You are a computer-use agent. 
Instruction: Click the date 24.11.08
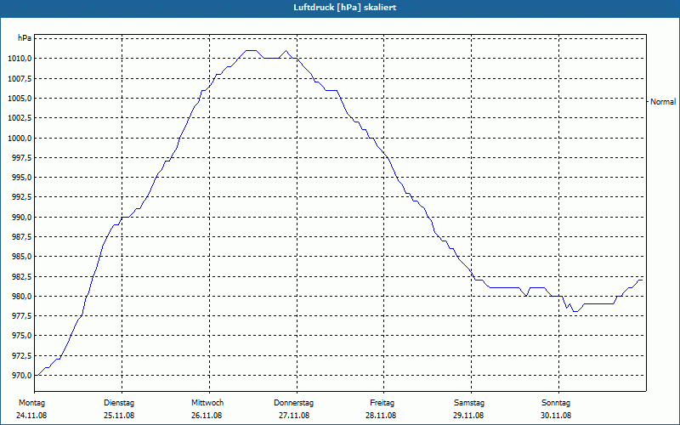31,416
